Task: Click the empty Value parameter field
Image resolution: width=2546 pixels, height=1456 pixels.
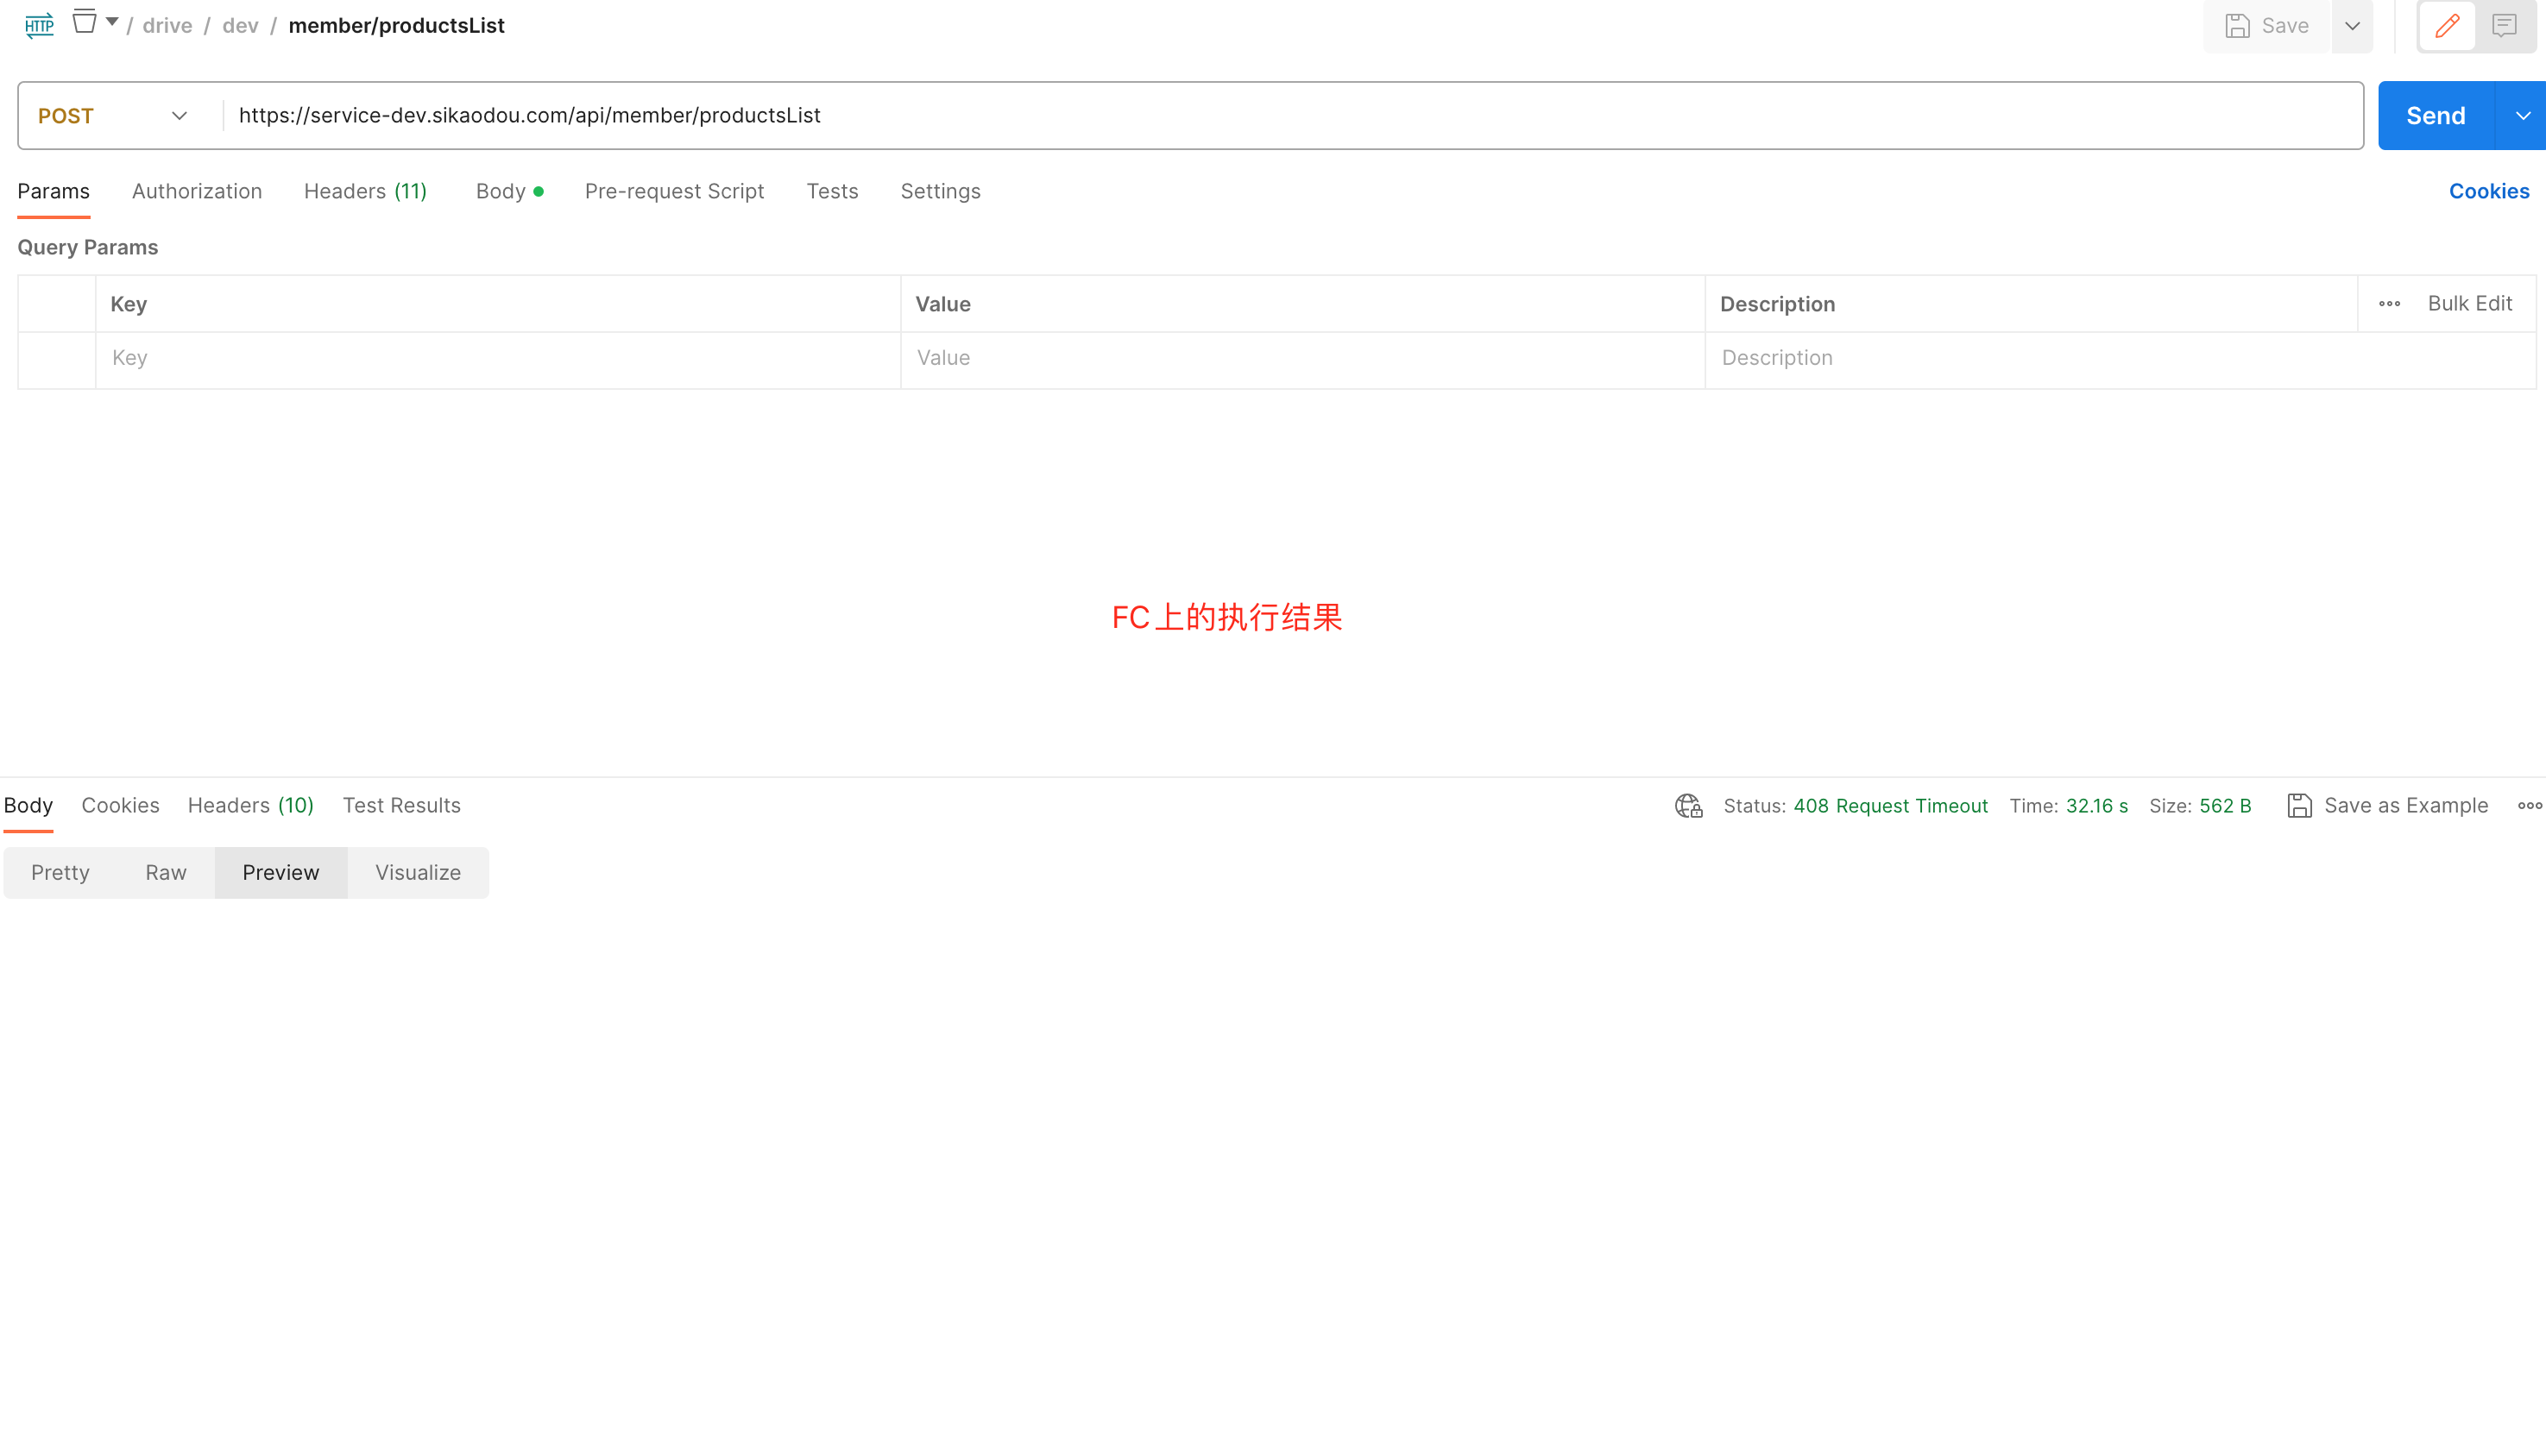Action: 1302,358
